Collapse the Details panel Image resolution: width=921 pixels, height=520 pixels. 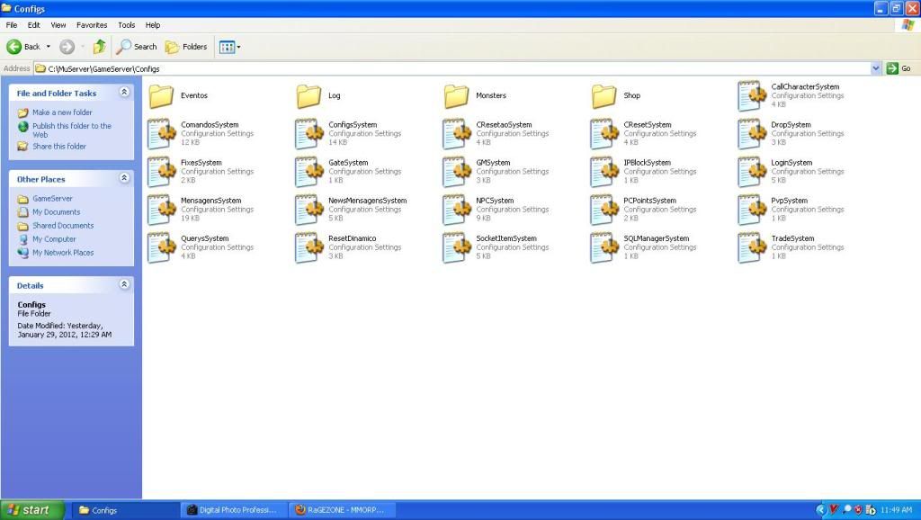coord(124,285)
